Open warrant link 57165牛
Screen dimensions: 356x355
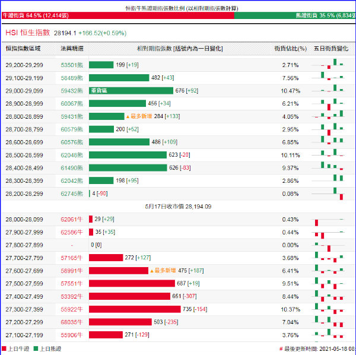pyautogui.click(x=72, y=258)
